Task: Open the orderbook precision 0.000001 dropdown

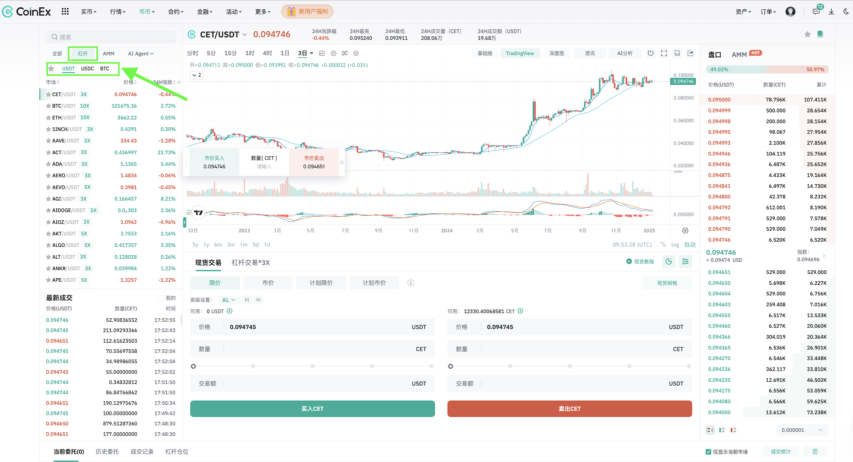Action: click(x=802, y=430)
